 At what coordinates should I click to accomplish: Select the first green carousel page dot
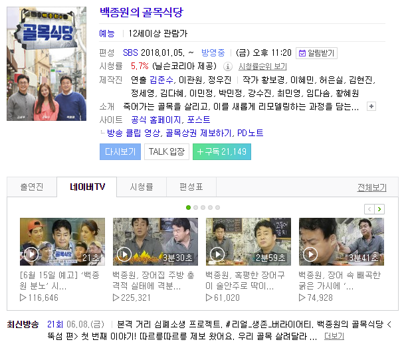click(x=188, y=207)
